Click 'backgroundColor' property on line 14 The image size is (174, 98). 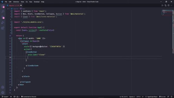click(x=40, y=47)
